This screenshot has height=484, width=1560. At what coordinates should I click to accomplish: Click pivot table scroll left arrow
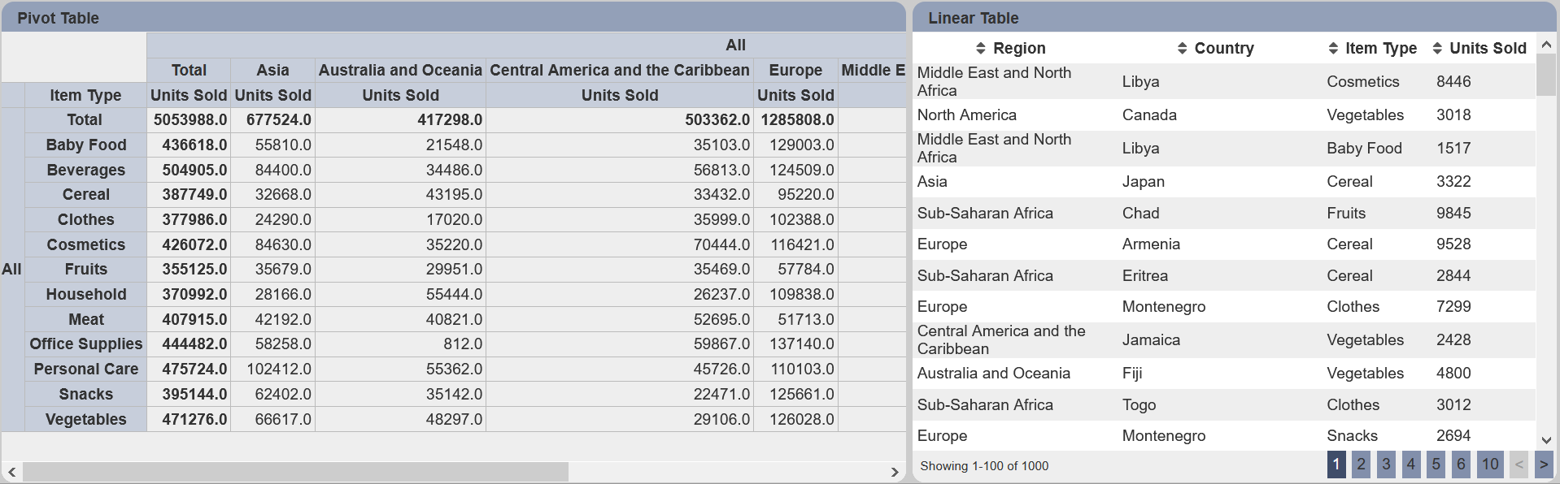click(x=11, y=472)
